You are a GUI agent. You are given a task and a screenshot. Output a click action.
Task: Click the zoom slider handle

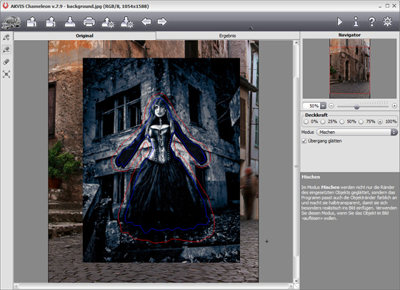[357, 107]
